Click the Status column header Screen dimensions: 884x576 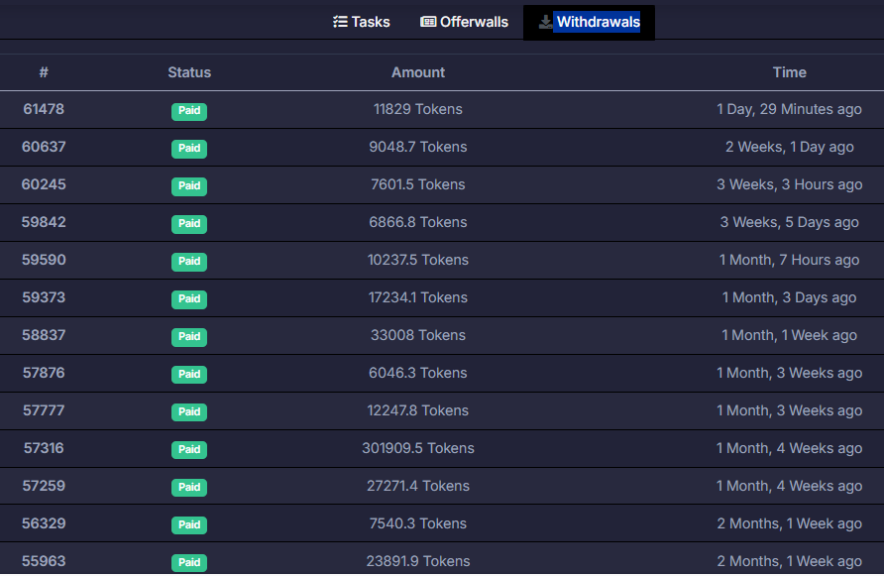pos(189,72)
